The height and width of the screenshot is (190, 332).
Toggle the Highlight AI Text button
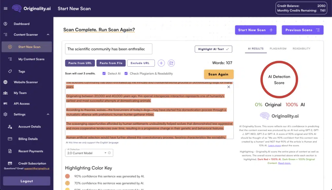pyautogui.click(x=213, y=49)
